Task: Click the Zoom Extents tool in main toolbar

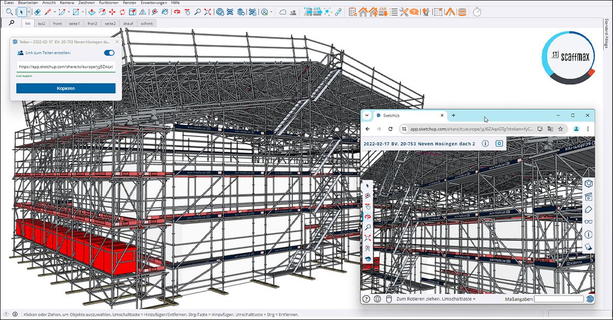Action: (207, 12)
